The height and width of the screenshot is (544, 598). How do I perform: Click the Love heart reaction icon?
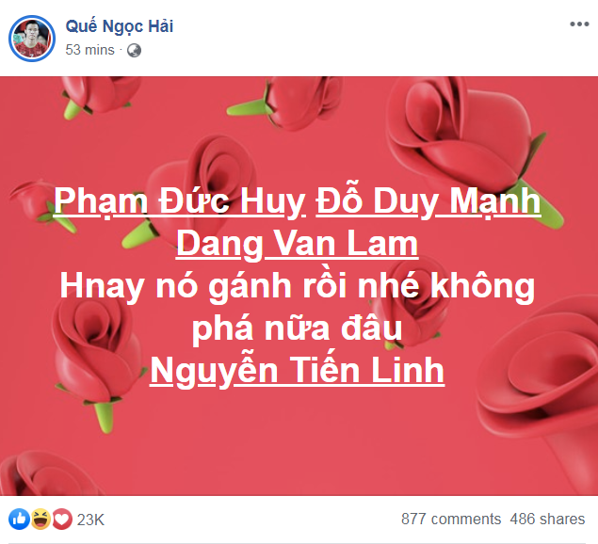point(62,519)
